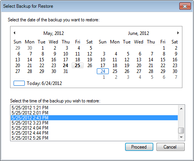Select May 24 in the calendar

[65, 66]
